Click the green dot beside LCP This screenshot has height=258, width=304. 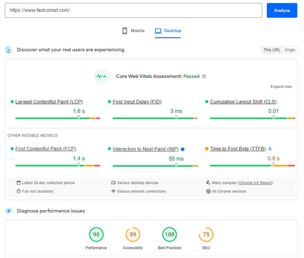11,102
